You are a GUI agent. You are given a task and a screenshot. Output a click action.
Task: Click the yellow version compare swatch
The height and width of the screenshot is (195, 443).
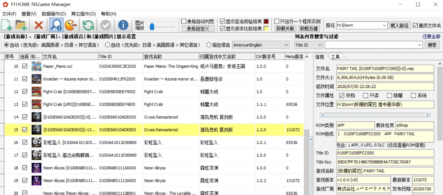[266, 28]
